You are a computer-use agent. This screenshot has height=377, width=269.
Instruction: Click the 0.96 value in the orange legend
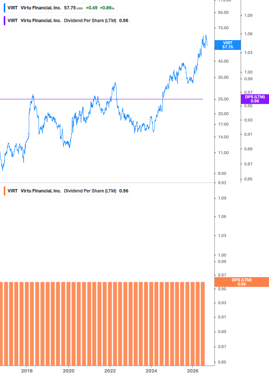124,191
